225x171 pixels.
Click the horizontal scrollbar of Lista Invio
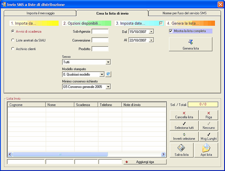click(60, 154)
